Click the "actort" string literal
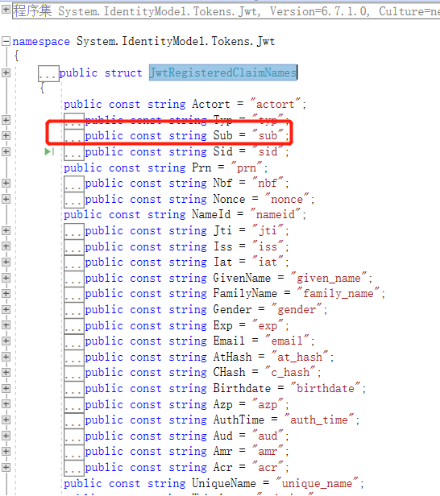The image size is (440, 496). pos(275,104)
